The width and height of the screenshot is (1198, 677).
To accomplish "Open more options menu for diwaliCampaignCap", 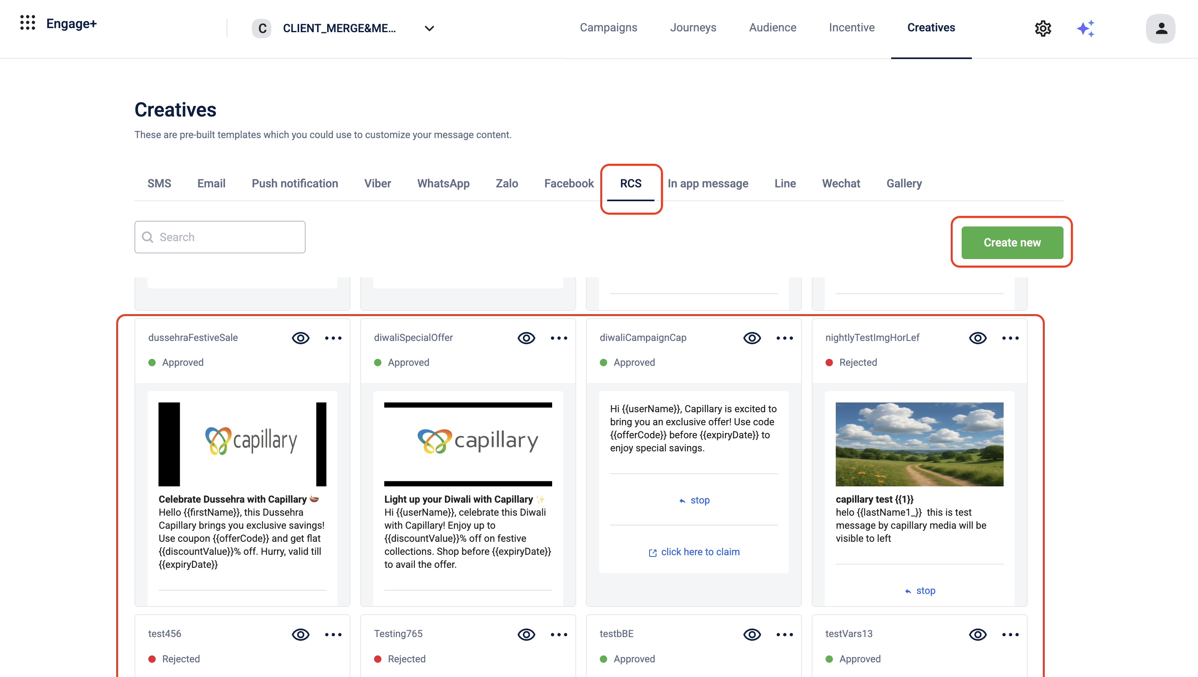I will point(784,338).
